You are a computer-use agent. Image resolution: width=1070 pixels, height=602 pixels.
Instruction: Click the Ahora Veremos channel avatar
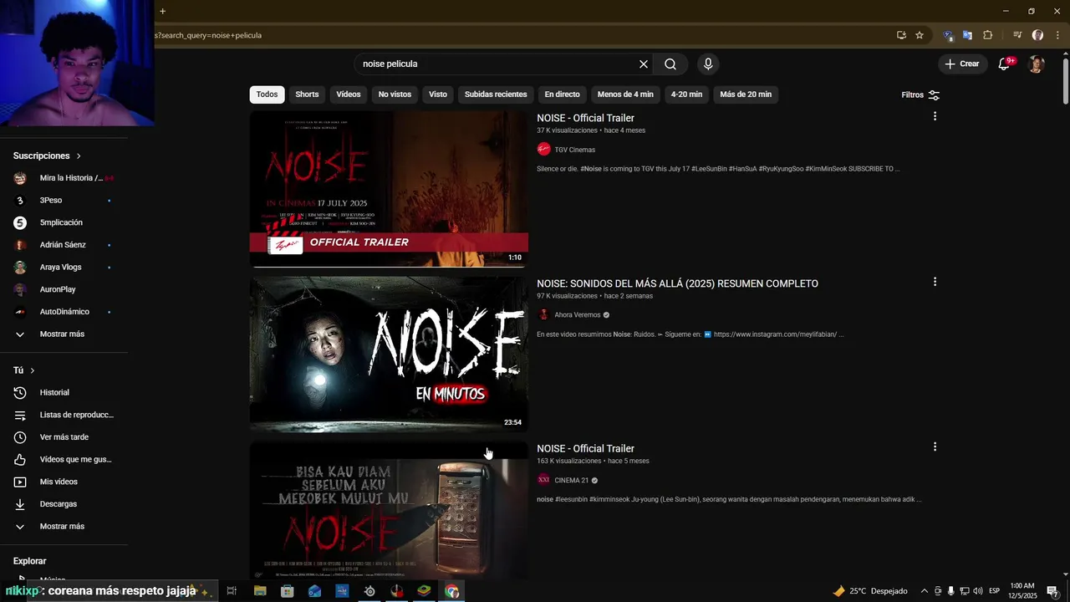pos(544,315)
